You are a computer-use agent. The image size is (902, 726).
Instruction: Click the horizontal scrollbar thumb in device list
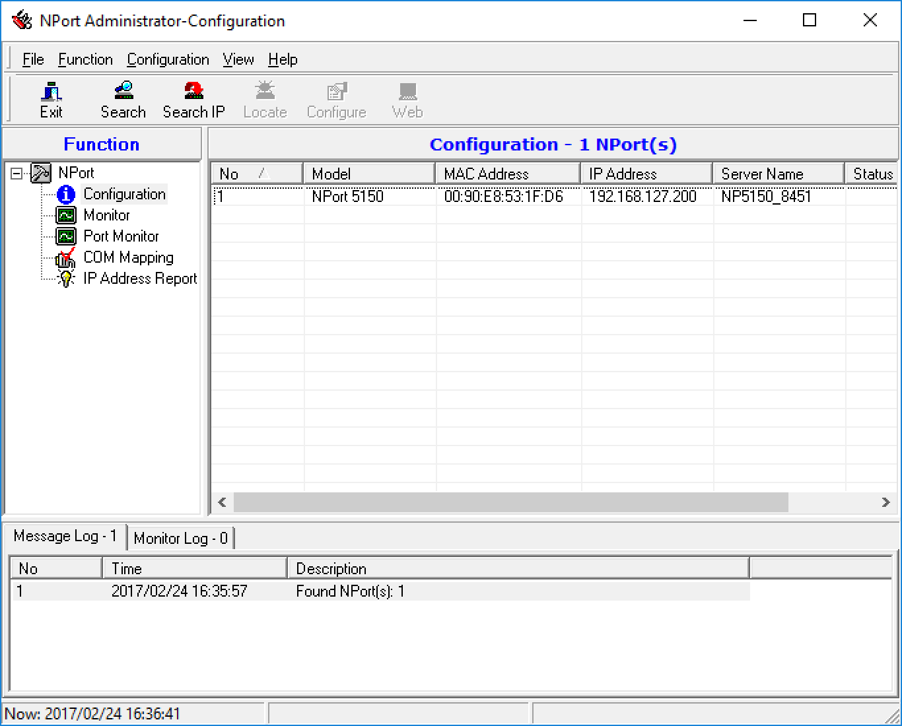click(x=510, y=502)
